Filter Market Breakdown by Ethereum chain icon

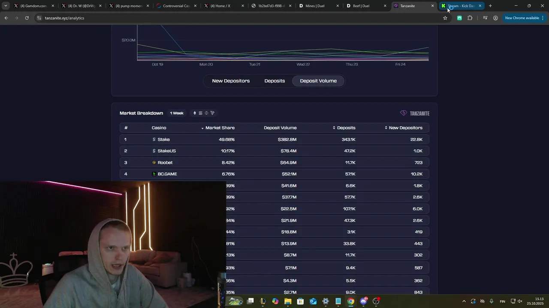pos(195,113)
